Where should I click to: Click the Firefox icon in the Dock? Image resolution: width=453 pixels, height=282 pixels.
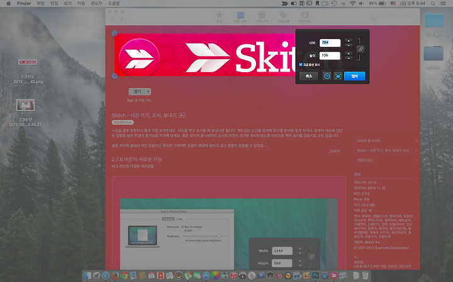(x=115, y=276)
